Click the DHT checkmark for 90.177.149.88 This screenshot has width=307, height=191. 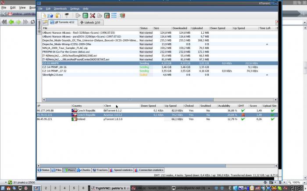(x=243, y=111)
